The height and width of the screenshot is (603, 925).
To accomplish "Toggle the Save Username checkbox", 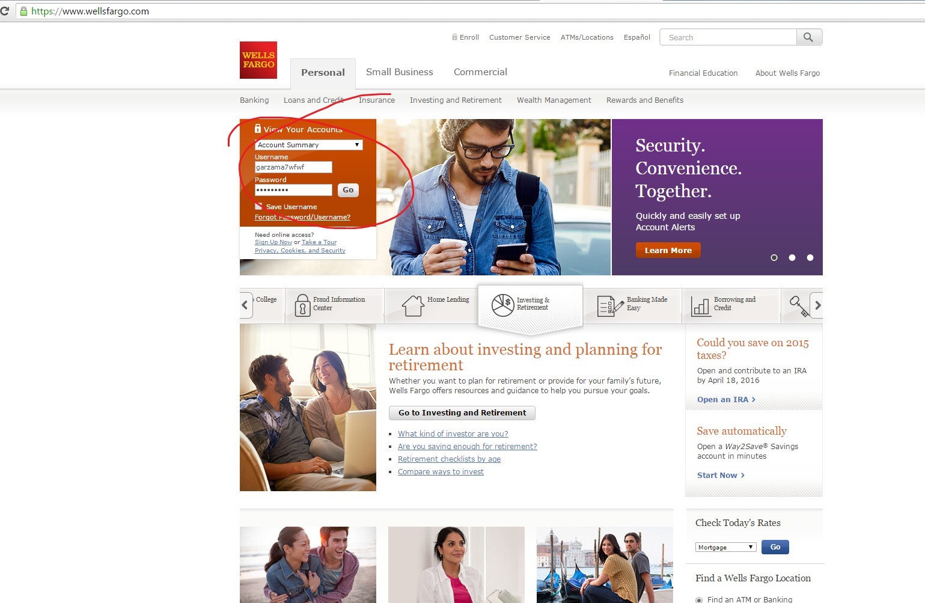I will [258, 206].
